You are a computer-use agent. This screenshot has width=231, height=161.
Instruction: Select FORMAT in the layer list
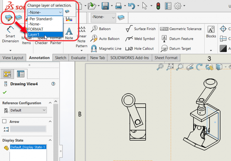click(x=36, y=29)
